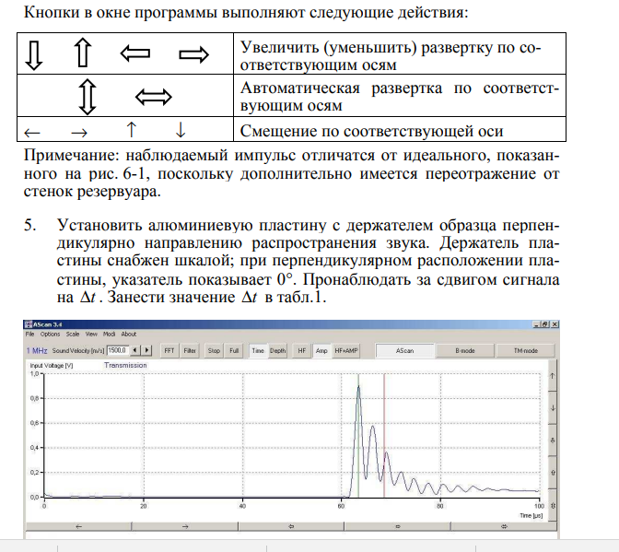Click the FFT button

[x=169, y=350]
